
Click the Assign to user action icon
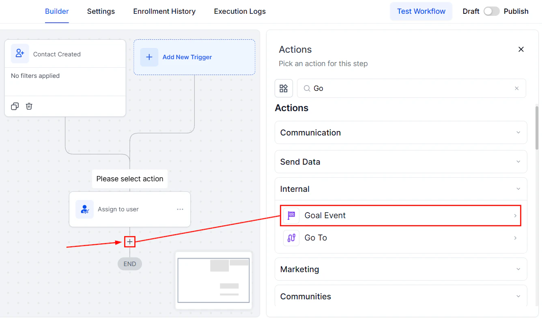tap(84, 209)
